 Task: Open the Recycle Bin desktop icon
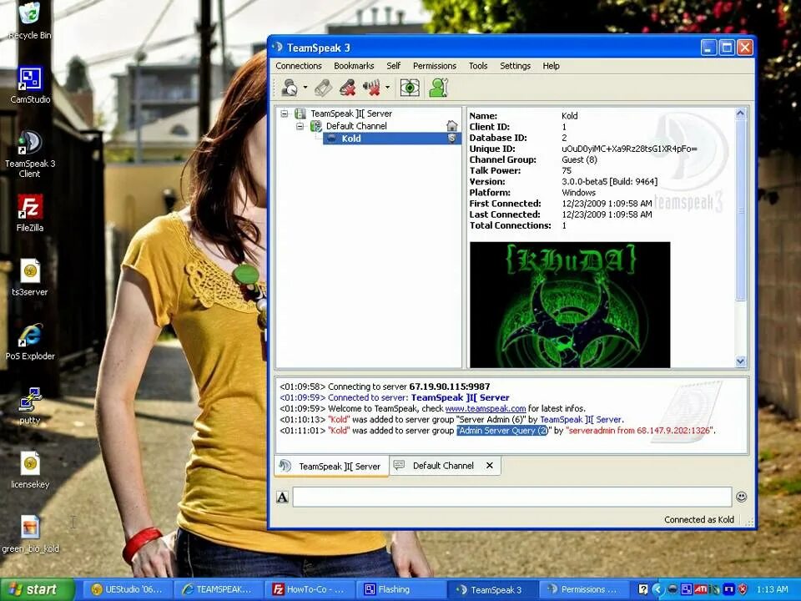point(30,20)
